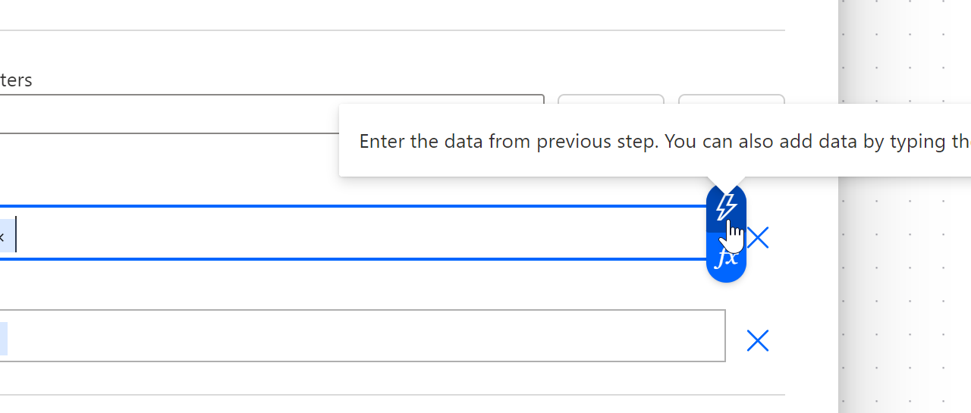Viewport: 971px width, 413px height.
Task: Click the partially visible 'ters' heading label
Action: click(x=16, y=80)
